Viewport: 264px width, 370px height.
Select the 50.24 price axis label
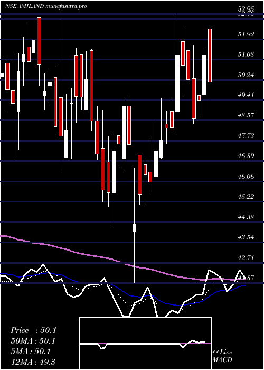coord(246,75)
